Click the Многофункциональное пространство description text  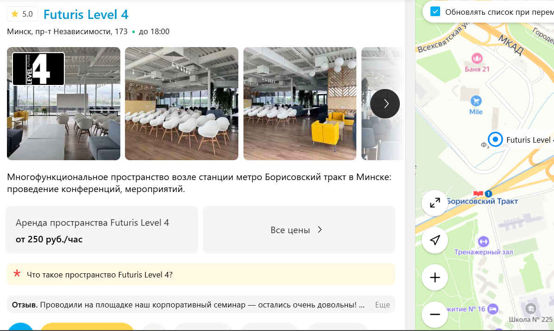[199, 183]
